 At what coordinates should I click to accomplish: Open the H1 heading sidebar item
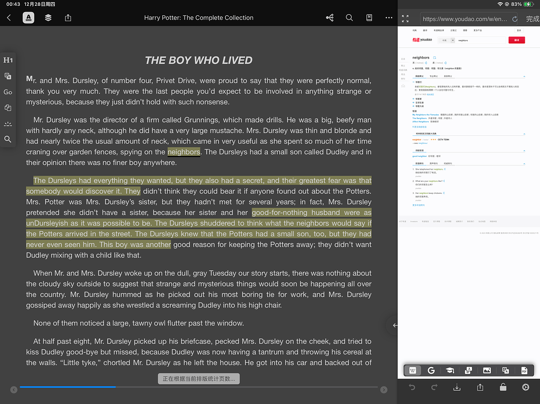[x=8, y=60]
